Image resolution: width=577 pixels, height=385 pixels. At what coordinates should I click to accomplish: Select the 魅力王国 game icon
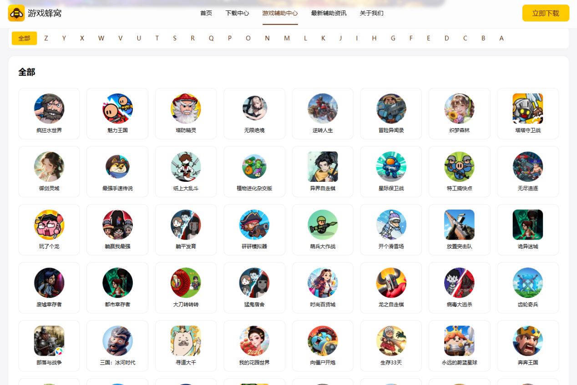tap(117, 108)
